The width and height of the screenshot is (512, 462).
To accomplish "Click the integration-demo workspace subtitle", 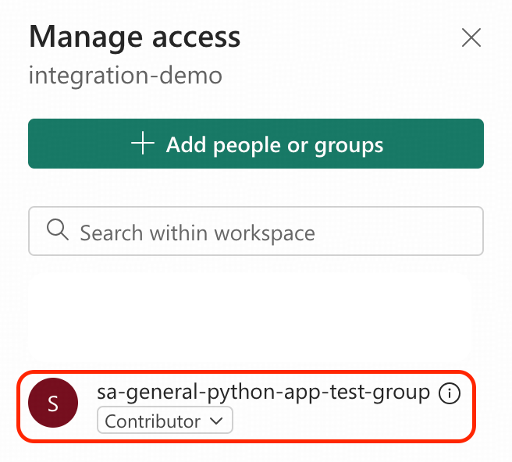I will 125,76.
